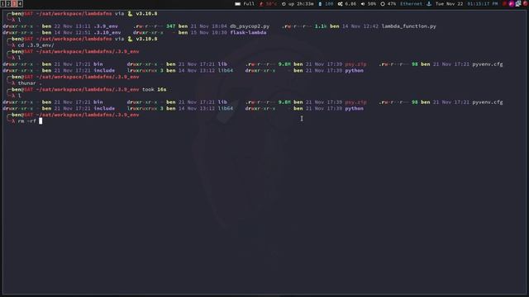Click the python directory in second listing
The height and width of the screenshot is (297, 529).
[354, 108]
